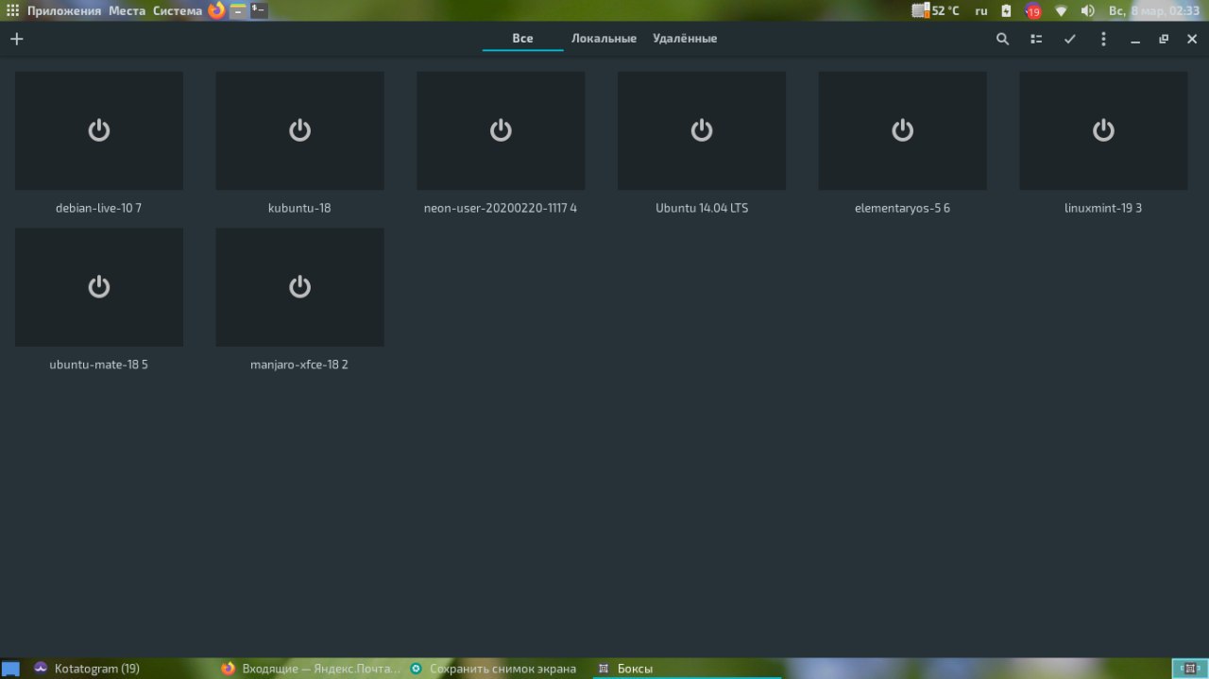The image size is (1209, 679).
Task: Click the debian-live-10 7 label
Action: (99, 208)
